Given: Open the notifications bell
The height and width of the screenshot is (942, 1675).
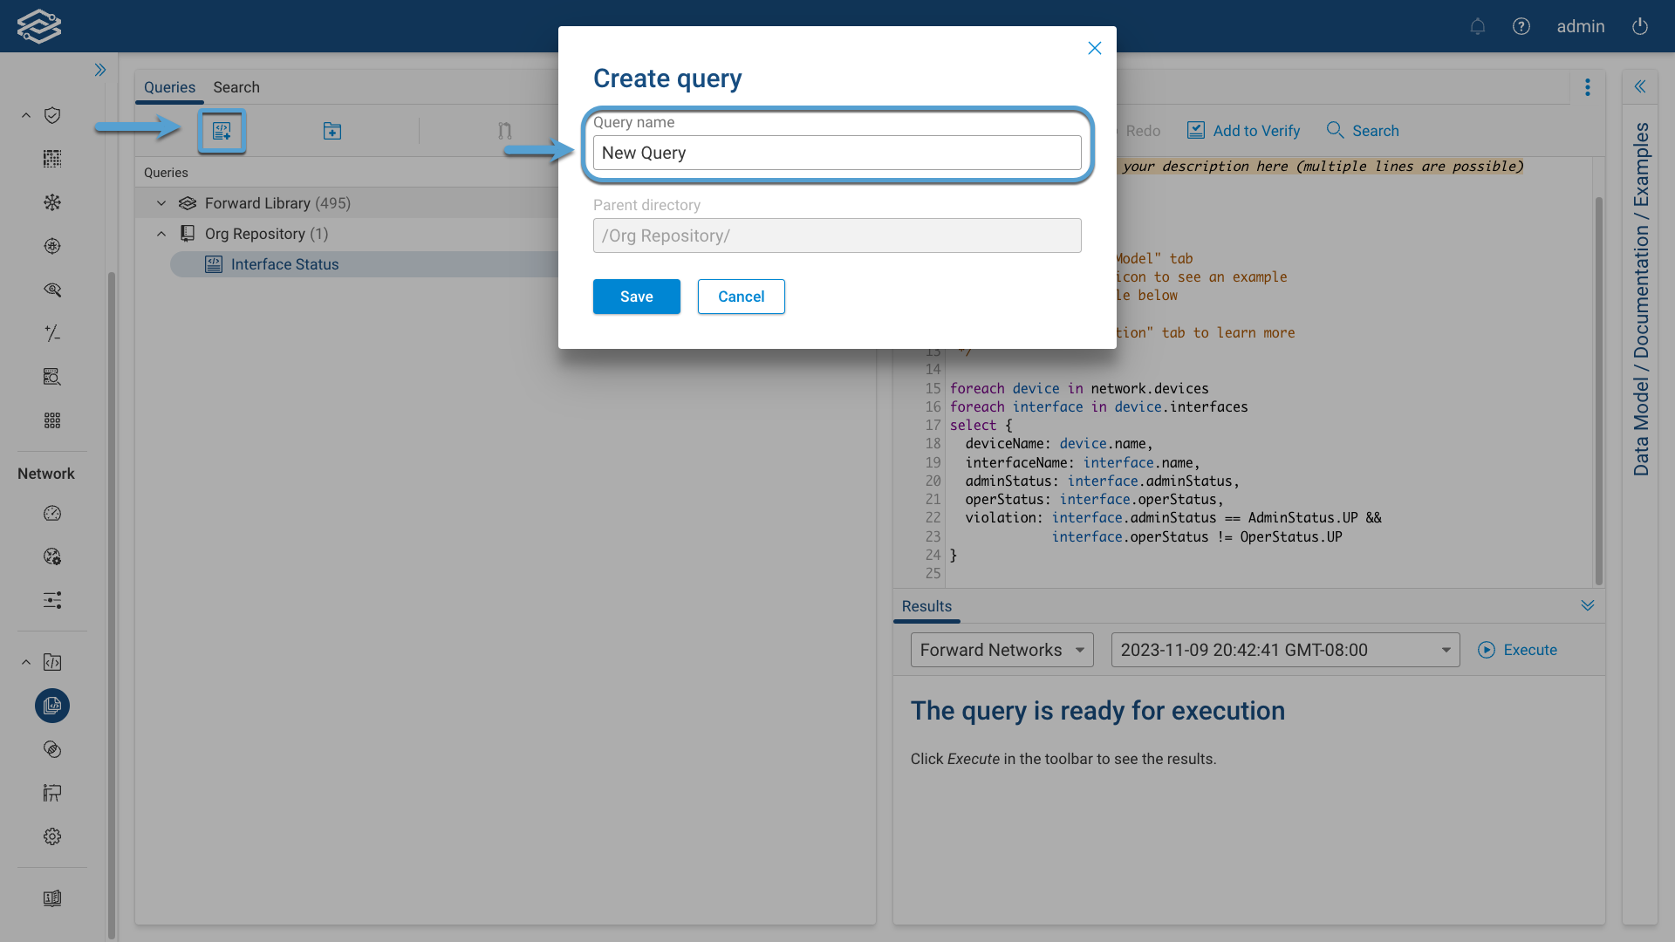Looking at the screenshot, I should [x=1477, y=26].
